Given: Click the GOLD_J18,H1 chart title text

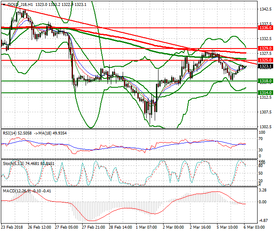Looking at the screenshot, I should (x=20, y=5).
